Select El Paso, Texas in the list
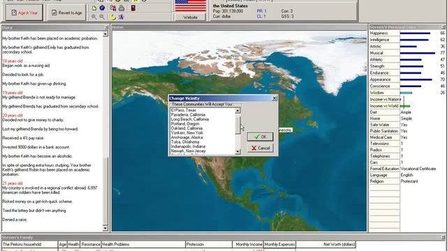Viewport: 447px width, 251px height. pyautogui.click(x=183, y=110)
